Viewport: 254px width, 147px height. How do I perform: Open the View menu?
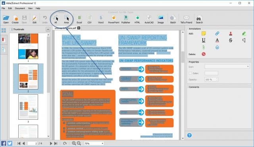pyautogui.click(x=30, y=8)
